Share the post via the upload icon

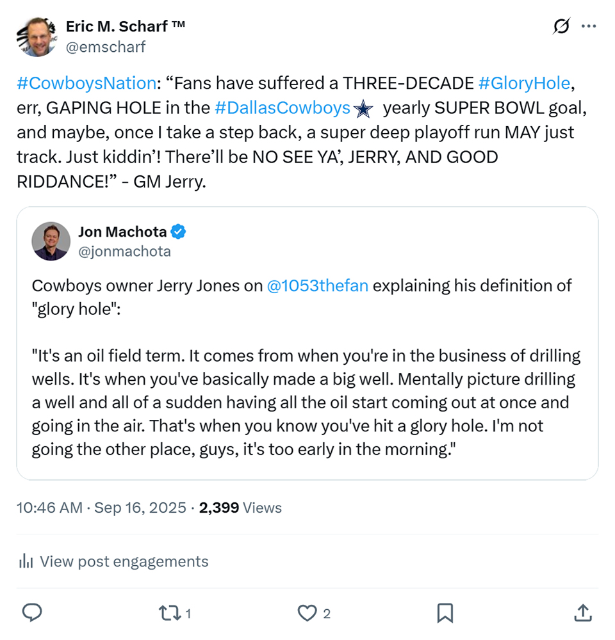tap(582, 613)
